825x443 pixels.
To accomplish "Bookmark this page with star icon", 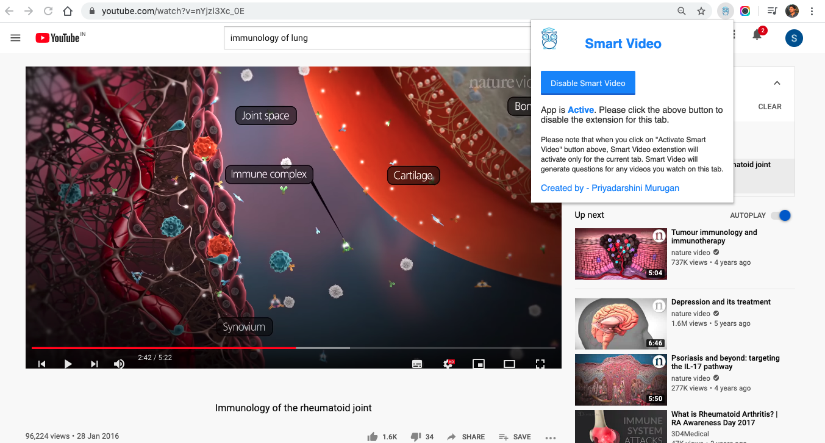I will pyautogui.click(x=701, y=11).
